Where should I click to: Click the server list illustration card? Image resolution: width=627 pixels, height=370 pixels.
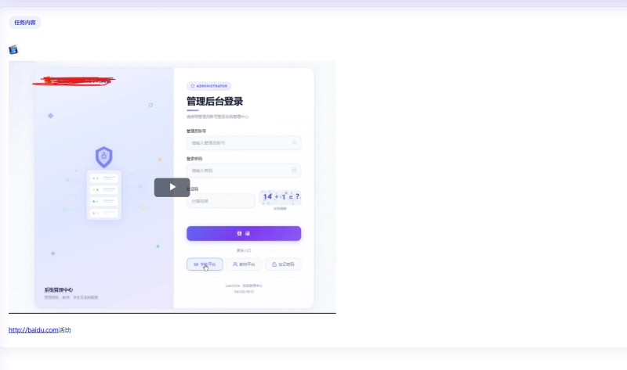[x=104, y=196]
